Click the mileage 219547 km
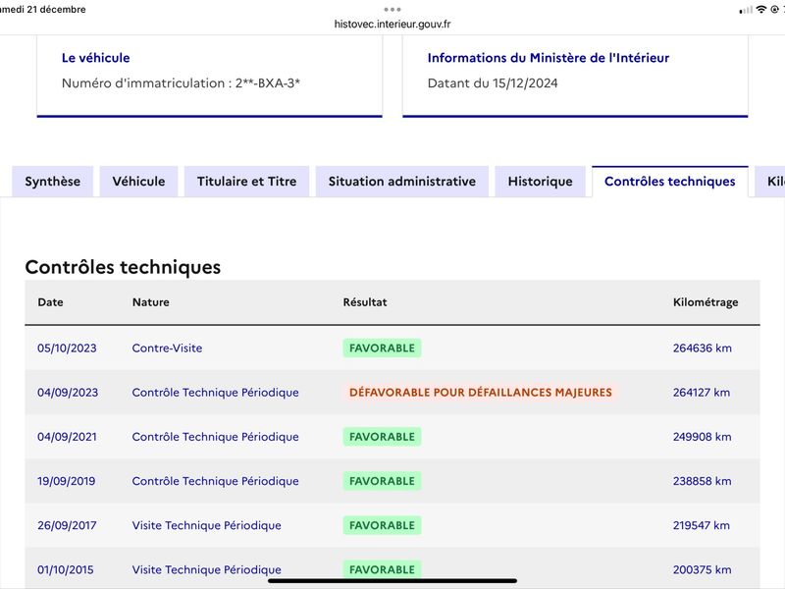 [702, 525]
